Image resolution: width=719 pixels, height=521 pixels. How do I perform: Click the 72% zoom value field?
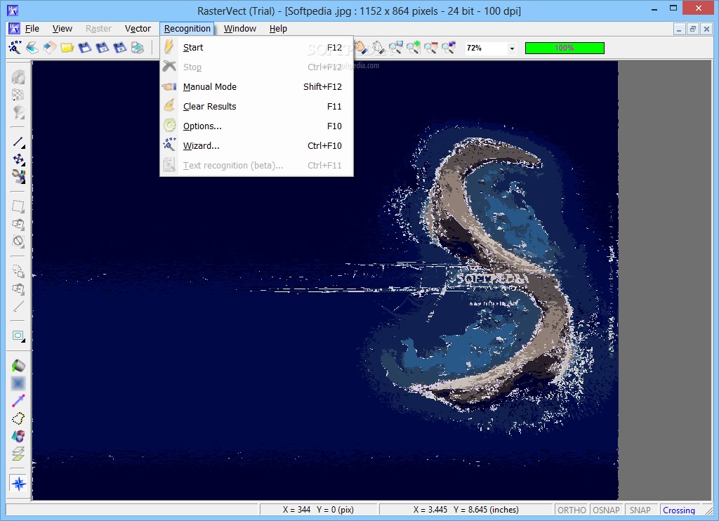coord(485,48)
